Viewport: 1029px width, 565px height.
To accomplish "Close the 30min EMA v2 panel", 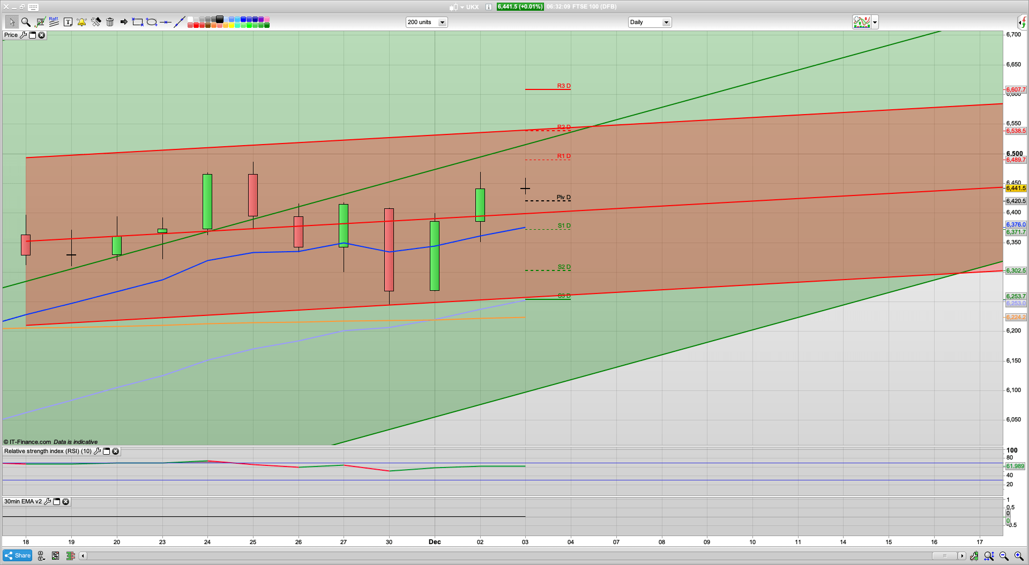I will tap(65, 502).
